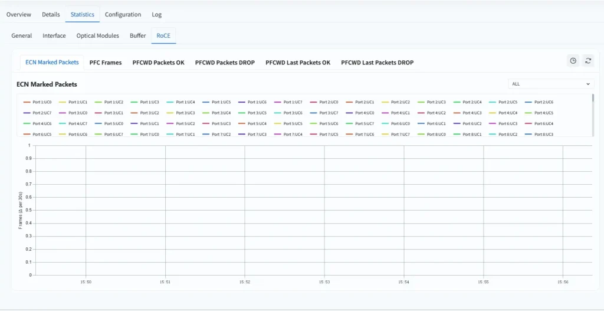The height and width of the screenshot is (311, 604).
Task: Hide the Port 1:UC7 series in legend
Action: tap(288, 102)
